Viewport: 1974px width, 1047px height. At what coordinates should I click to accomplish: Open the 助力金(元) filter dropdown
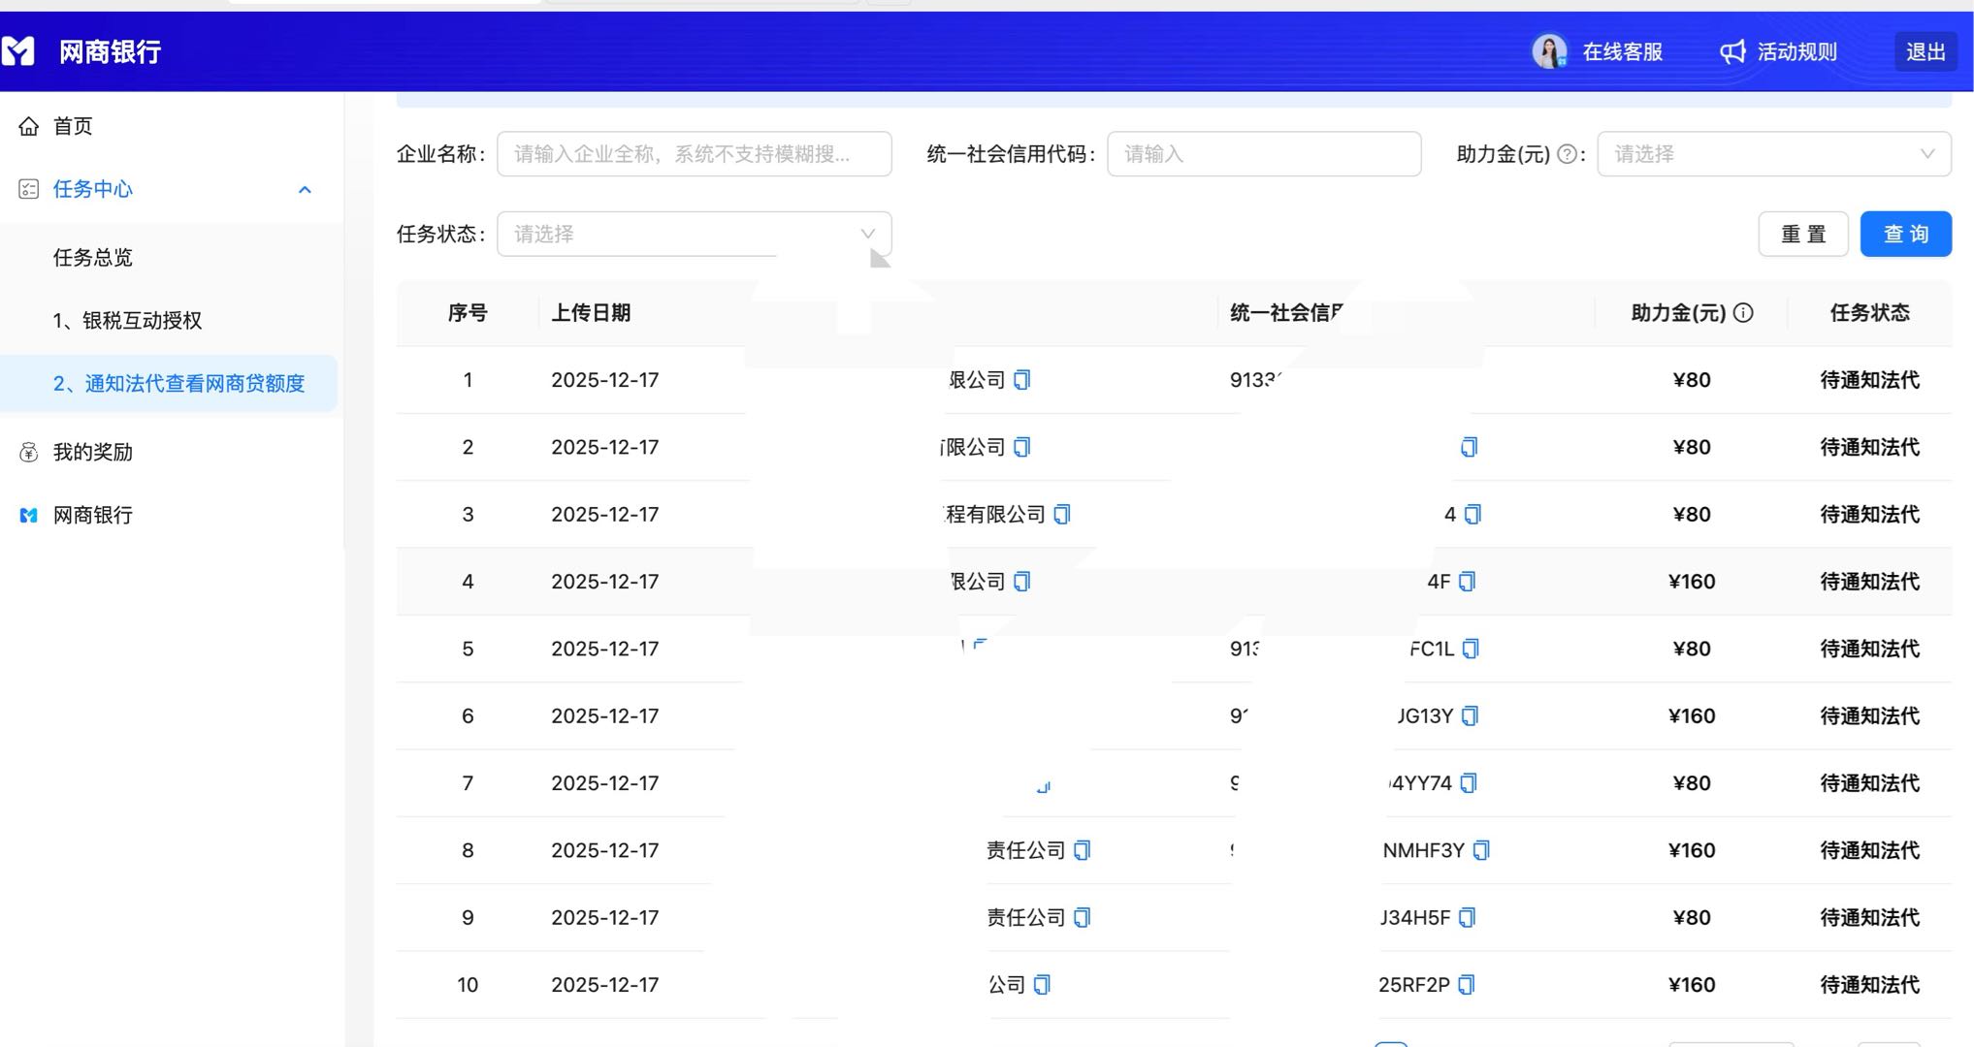click(x=1773, y=153)
